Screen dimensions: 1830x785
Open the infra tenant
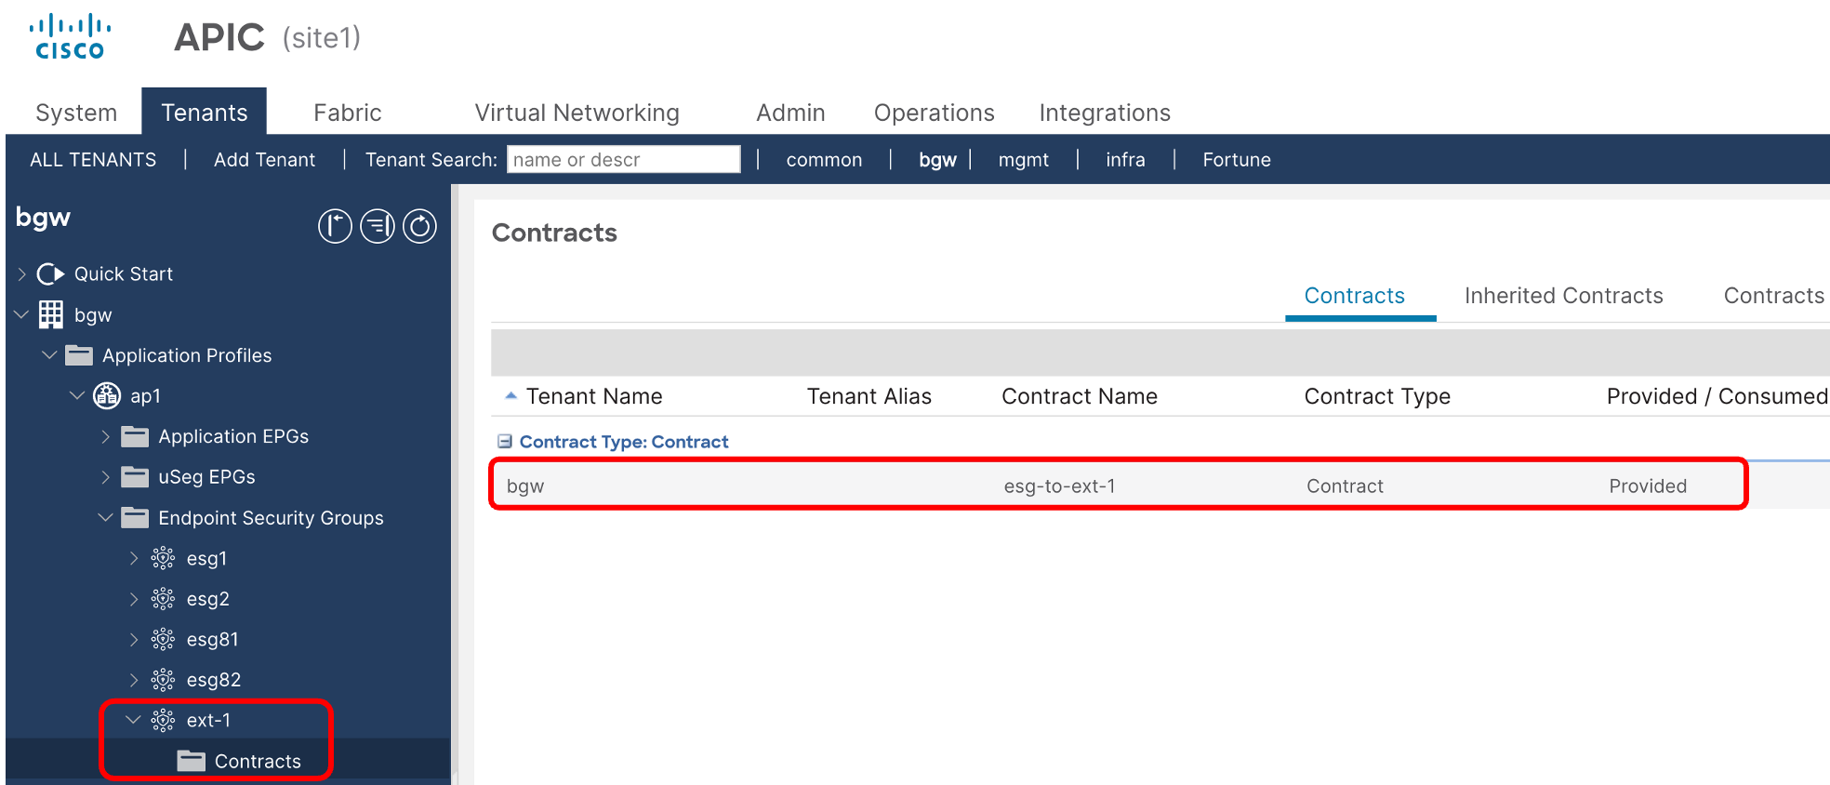click(x=1125, y=160)
